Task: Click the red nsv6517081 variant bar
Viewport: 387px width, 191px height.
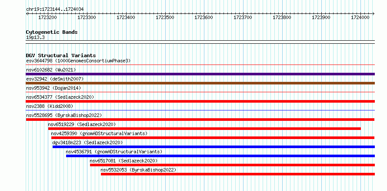Action: 233,165
